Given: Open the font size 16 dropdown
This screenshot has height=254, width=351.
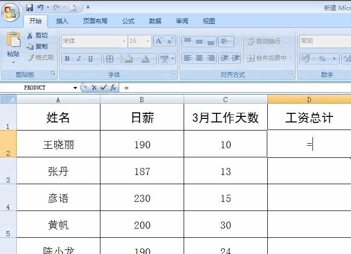Looking at the screenshot, I should 148,41.
